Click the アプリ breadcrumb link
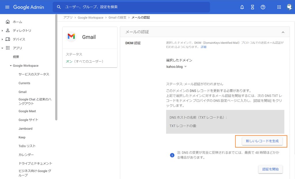 point(68,18)
